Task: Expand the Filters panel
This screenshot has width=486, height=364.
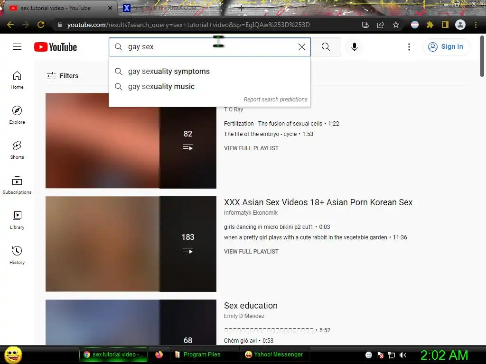Action: point(63,76)
